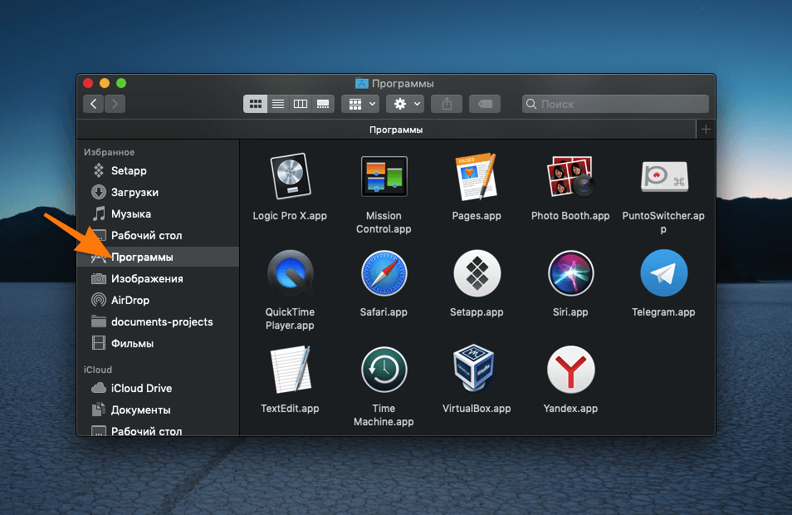Click the Yandex.app file name

570,409
